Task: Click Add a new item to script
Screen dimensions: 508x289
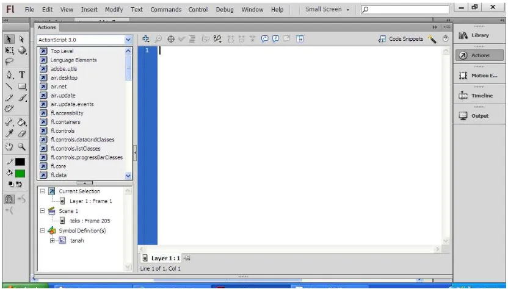Action: (x=146, y=39)
